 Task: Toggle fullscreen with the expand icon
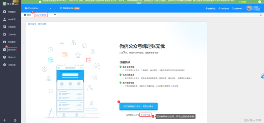[x=261, y=15]
